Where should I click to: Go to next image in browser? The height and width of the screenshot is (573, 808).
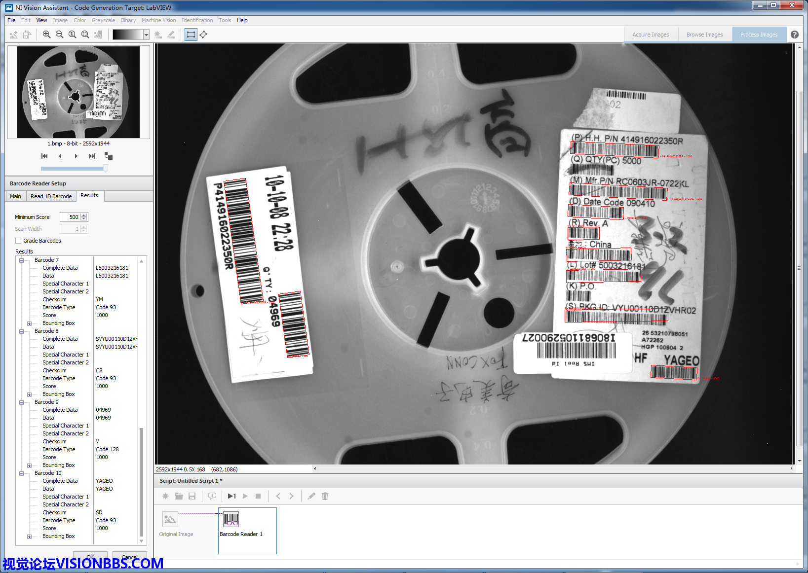76,156
